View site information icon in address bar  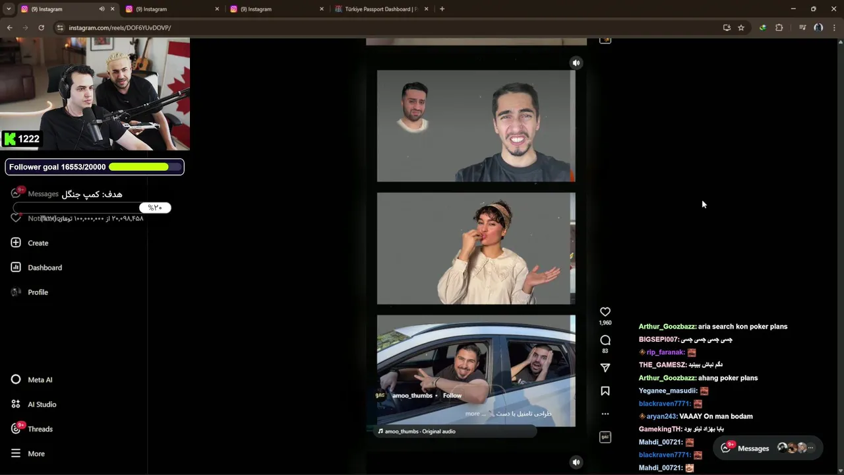pos(60,28)
